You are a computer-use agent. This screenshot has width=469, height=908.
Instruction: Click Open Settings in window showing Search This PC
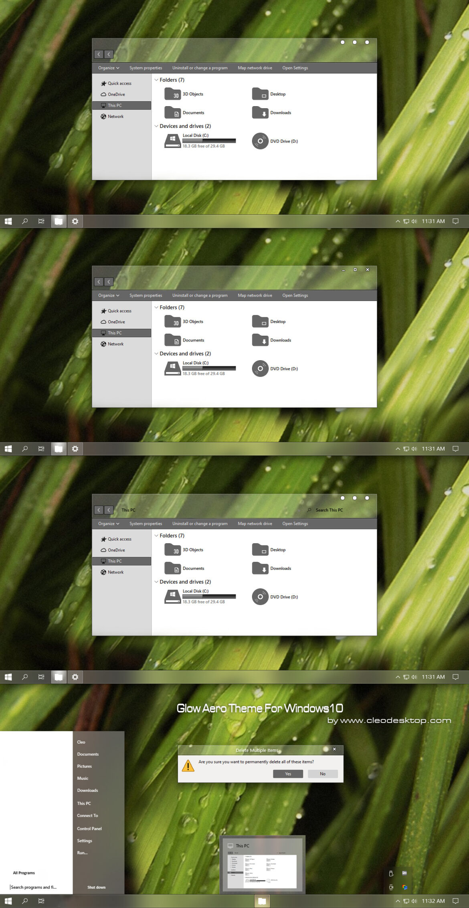(x=295, y=524)
